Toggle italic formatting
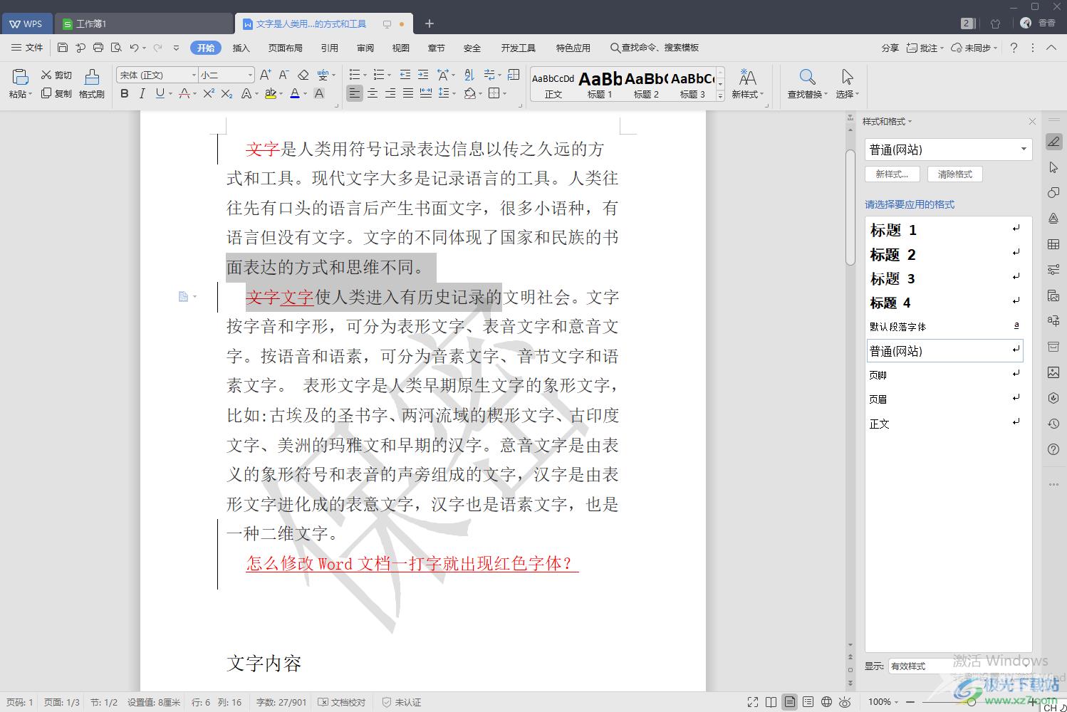 click(x=142, y=93)
